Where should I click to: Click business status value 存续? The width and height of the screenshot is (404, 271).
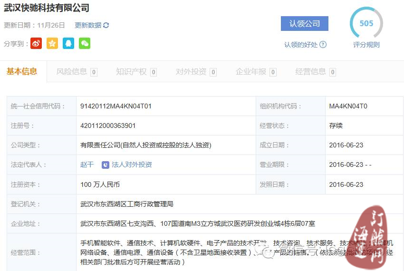[x=336, y=126]
